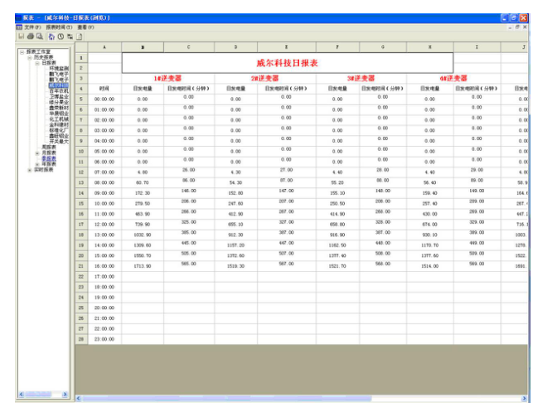Expand the 实时报表 tree node
The height and width of the screenshot is (412, 538).
click(x=29, y=169)
